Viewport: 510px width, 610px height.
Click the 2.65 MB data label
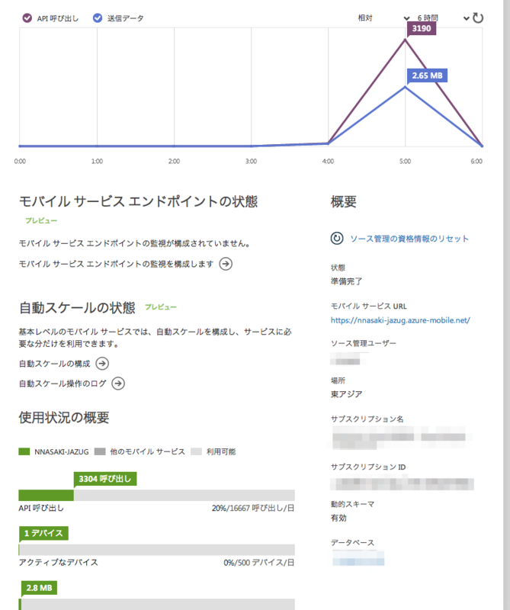click(427, 75)
